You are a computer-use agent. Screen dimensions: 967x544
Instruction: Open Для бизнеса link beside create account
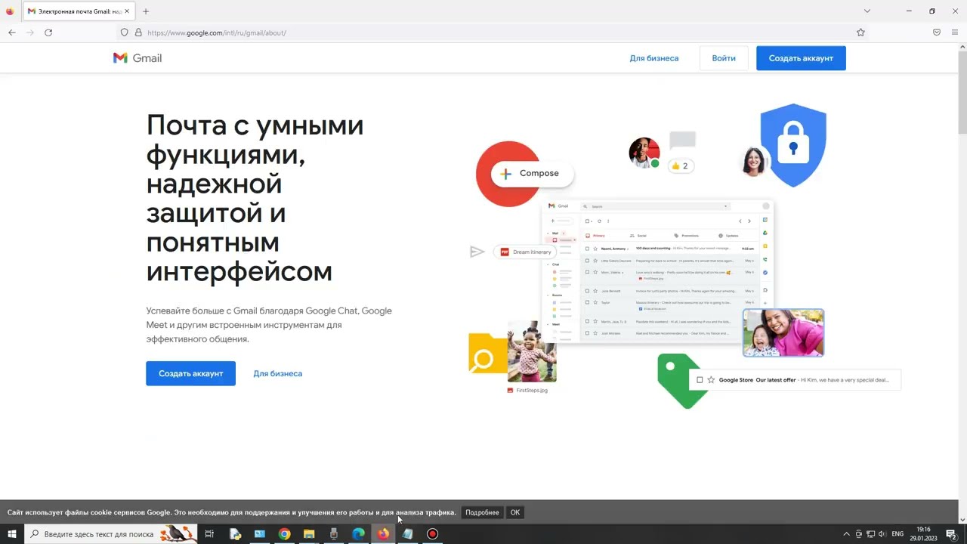(x=277, y=373)
